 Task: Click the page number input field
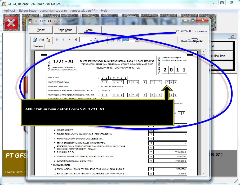coord(86,40)
